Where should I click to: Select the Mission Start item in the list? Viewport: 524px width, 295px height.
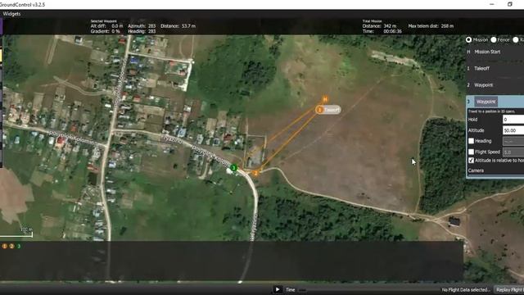[495, 52]
